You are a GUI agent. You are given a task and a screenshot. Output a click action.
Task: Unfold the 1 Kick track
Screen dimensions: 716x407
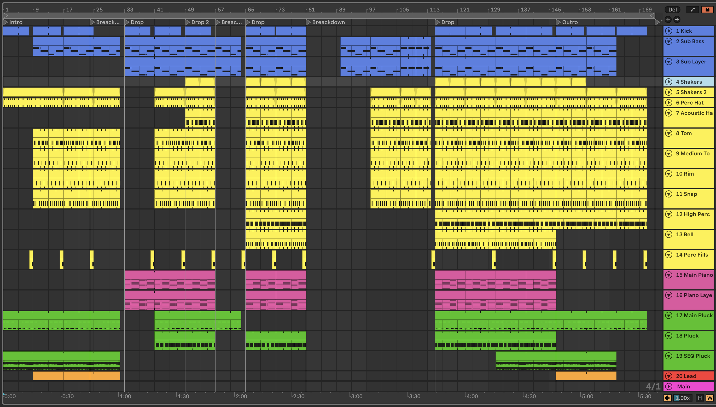pyautogui.click(x=669, y=31)
